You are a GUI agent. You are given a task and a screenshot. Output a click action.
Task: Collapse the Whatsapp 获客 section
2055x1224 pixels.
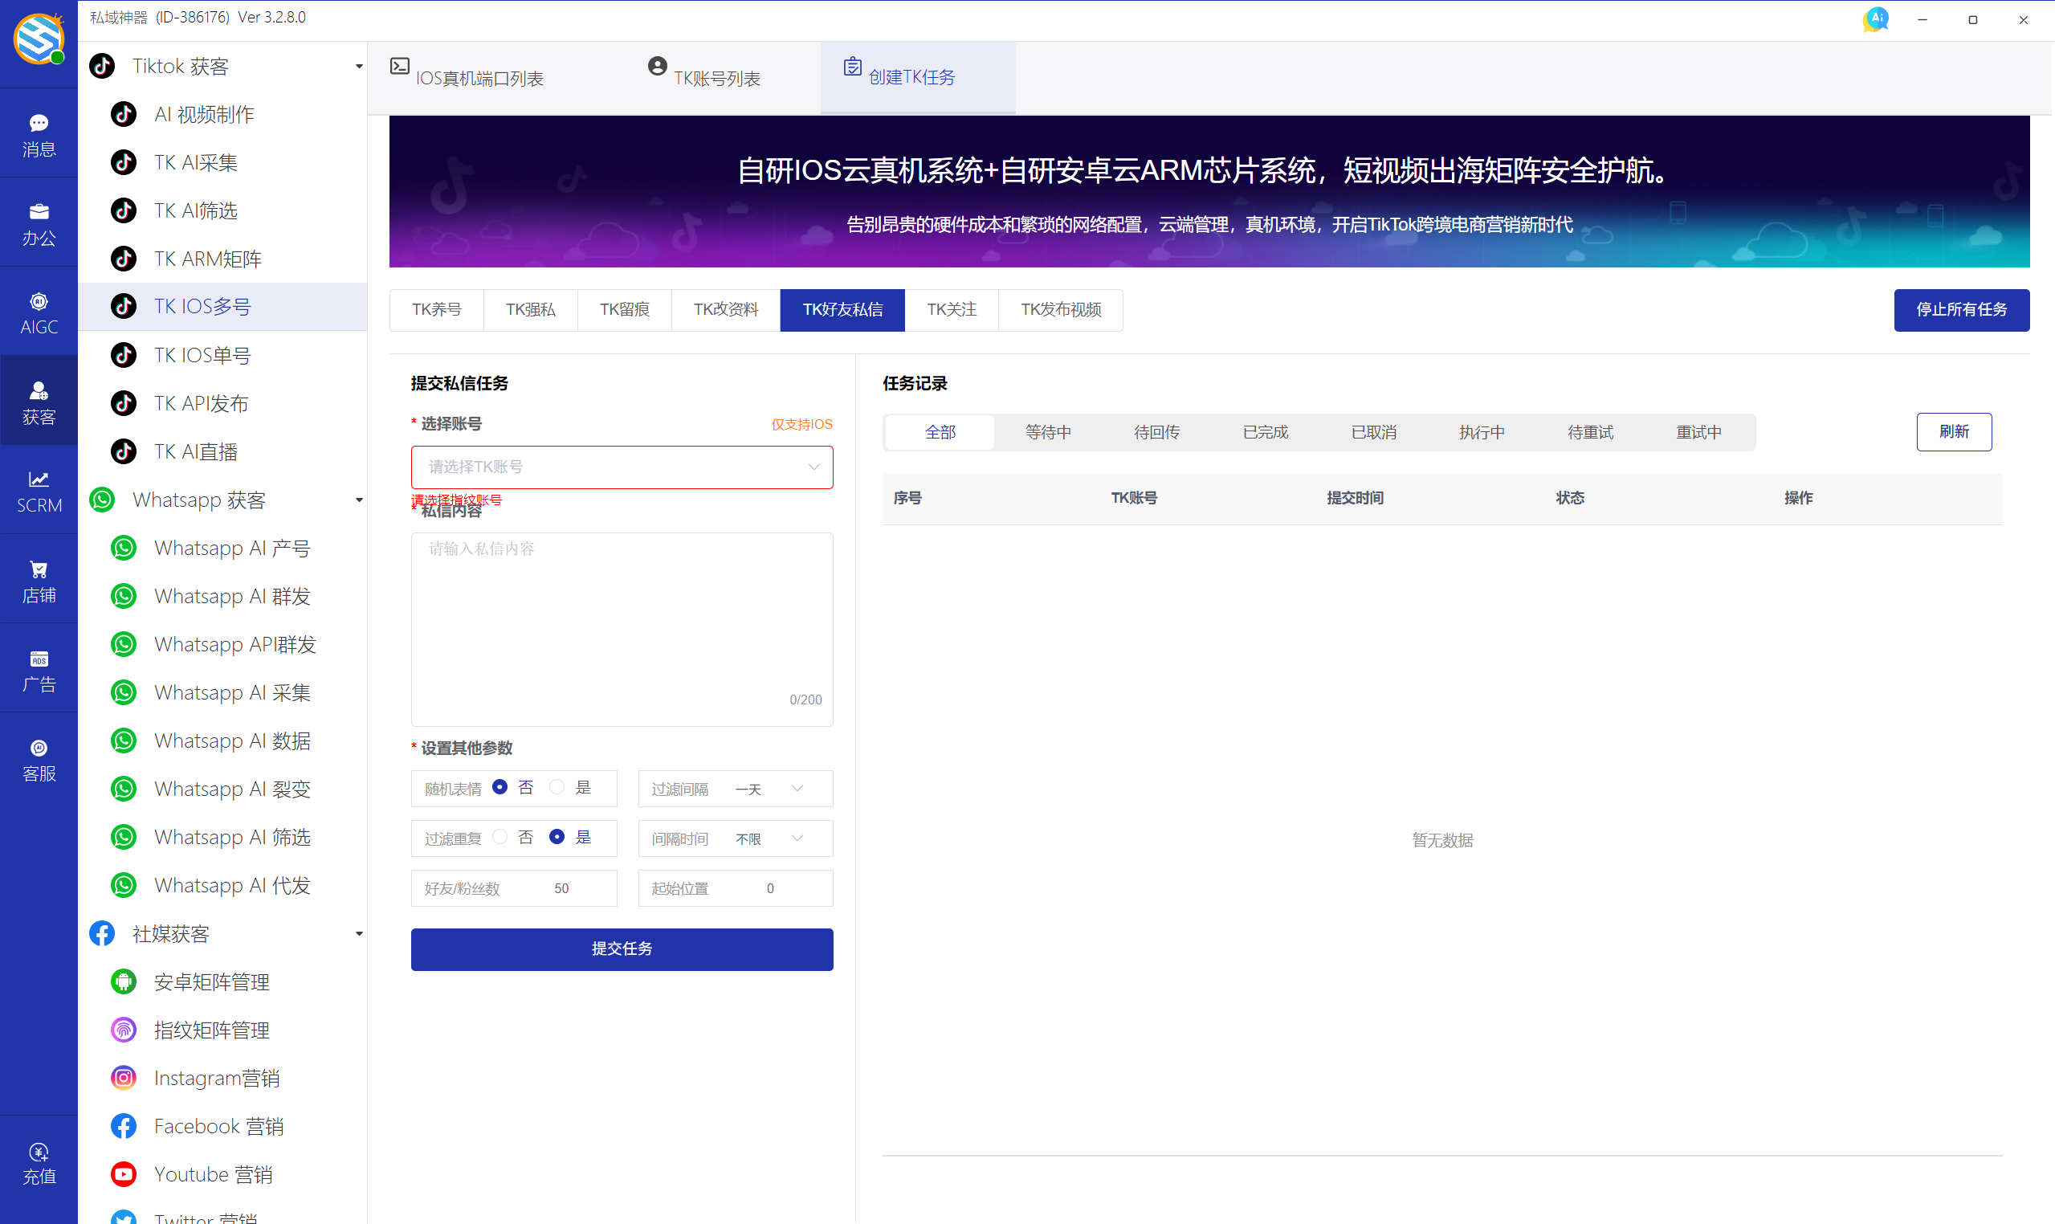pos(358,500)
